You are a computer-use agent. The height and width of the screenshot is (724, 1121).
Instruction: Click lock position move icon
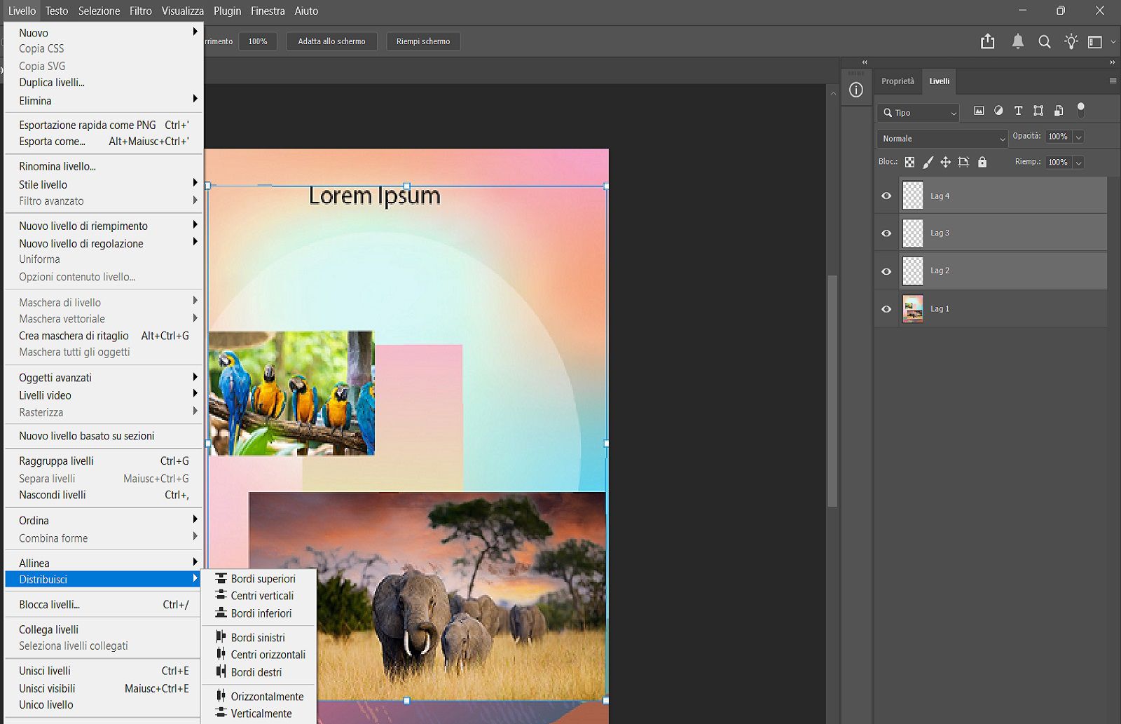pos(945,162)
